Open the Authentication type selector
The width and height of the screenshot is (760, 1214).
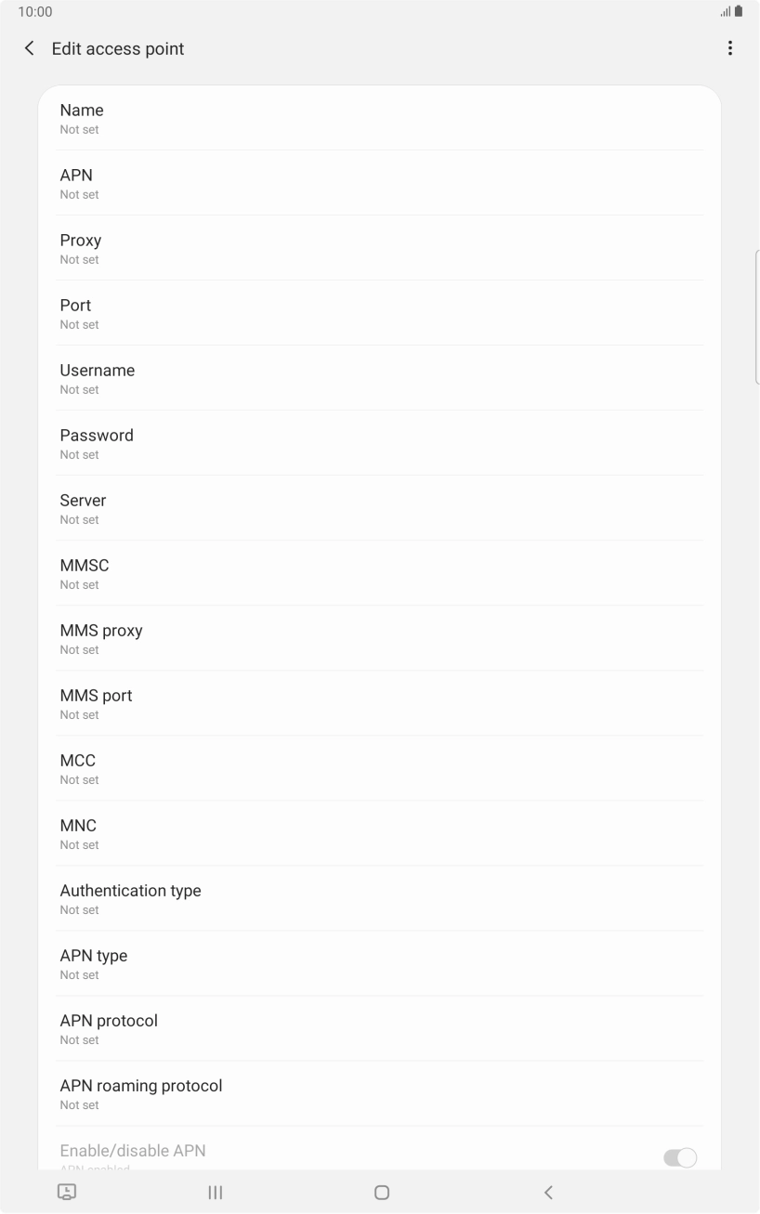pos(379,898)
